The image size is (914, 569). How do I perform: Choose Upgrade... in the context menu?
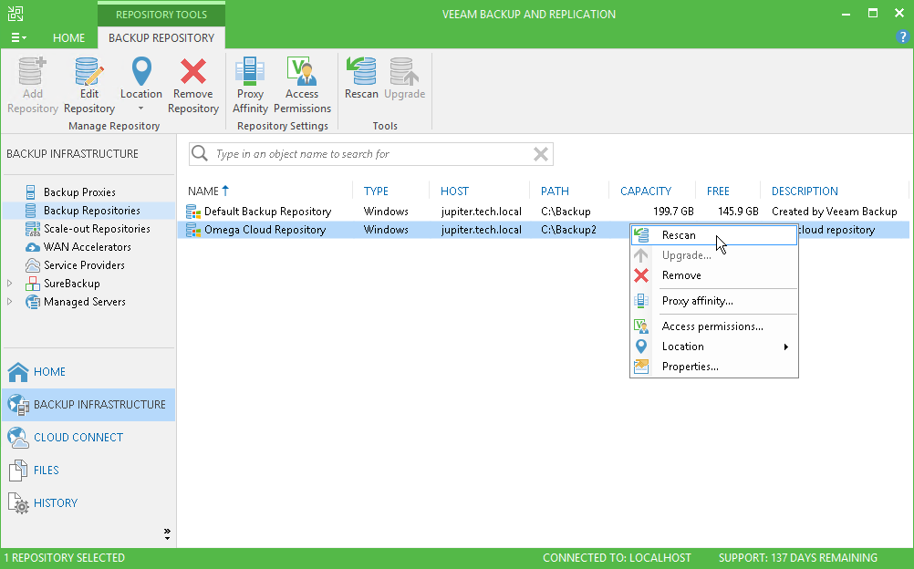pos(714,255)
